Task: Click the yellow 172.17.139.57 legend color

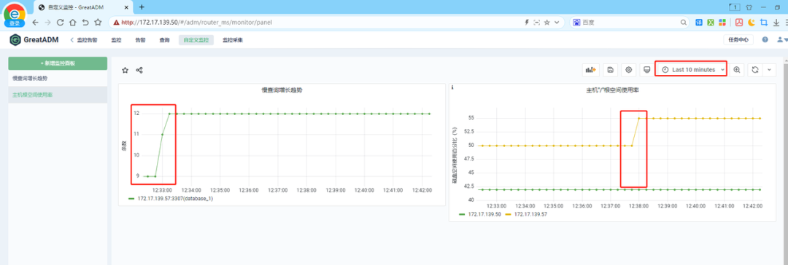Action: click(508, 214)
